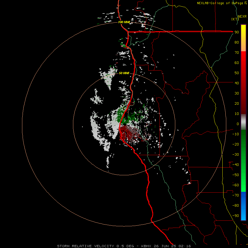Click the 50 NMI range ring label
The width and height of the screenshot is (248, 248).
124,73
